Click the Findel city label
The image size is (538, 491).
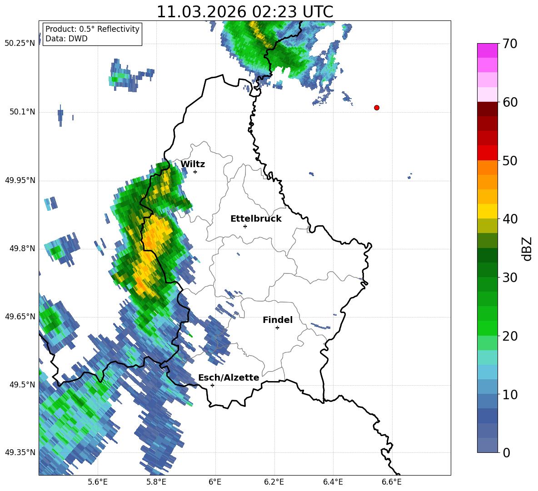click(278, 320)
